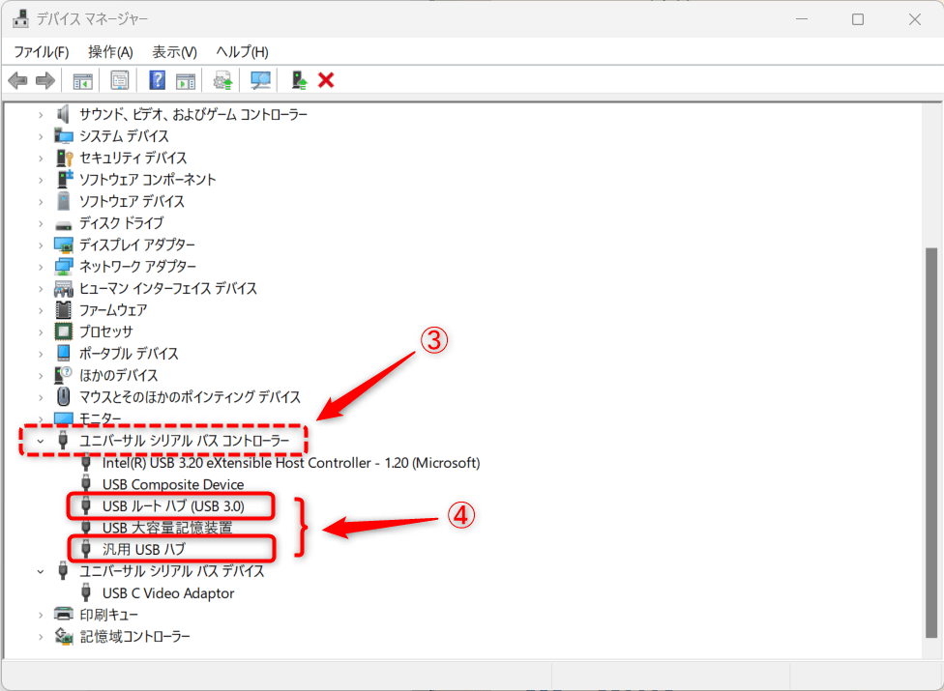Click the vertical scrollbar in device tree

point(930,387)
